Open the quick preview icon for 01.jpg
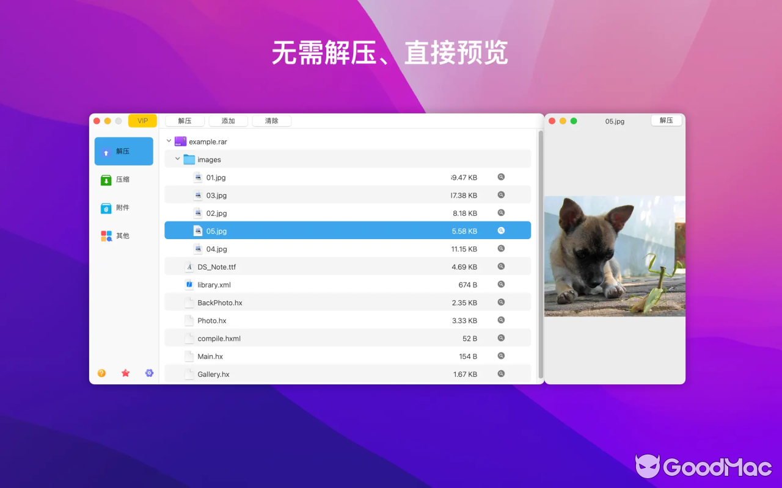The width and height of the screenshot is (782, 488). tap(501, 177)
